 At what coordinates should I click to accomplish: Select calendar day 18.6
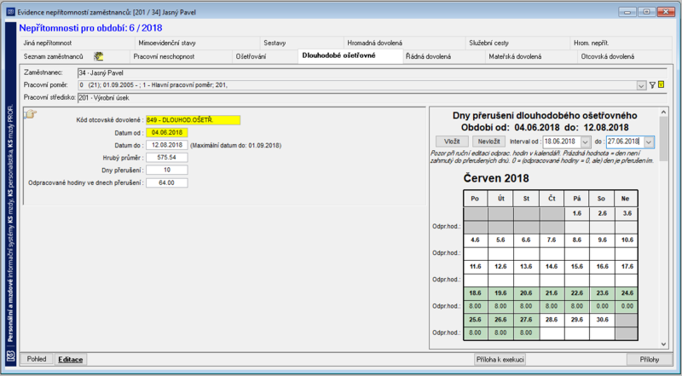476,293
